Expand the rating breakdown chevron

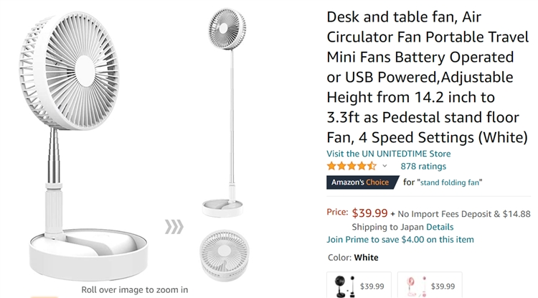coord(385,166)
